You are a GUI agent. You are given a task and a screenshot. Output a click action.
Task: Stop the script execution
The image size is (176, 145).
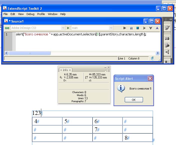pyautogui.click(x=137, y=28)
